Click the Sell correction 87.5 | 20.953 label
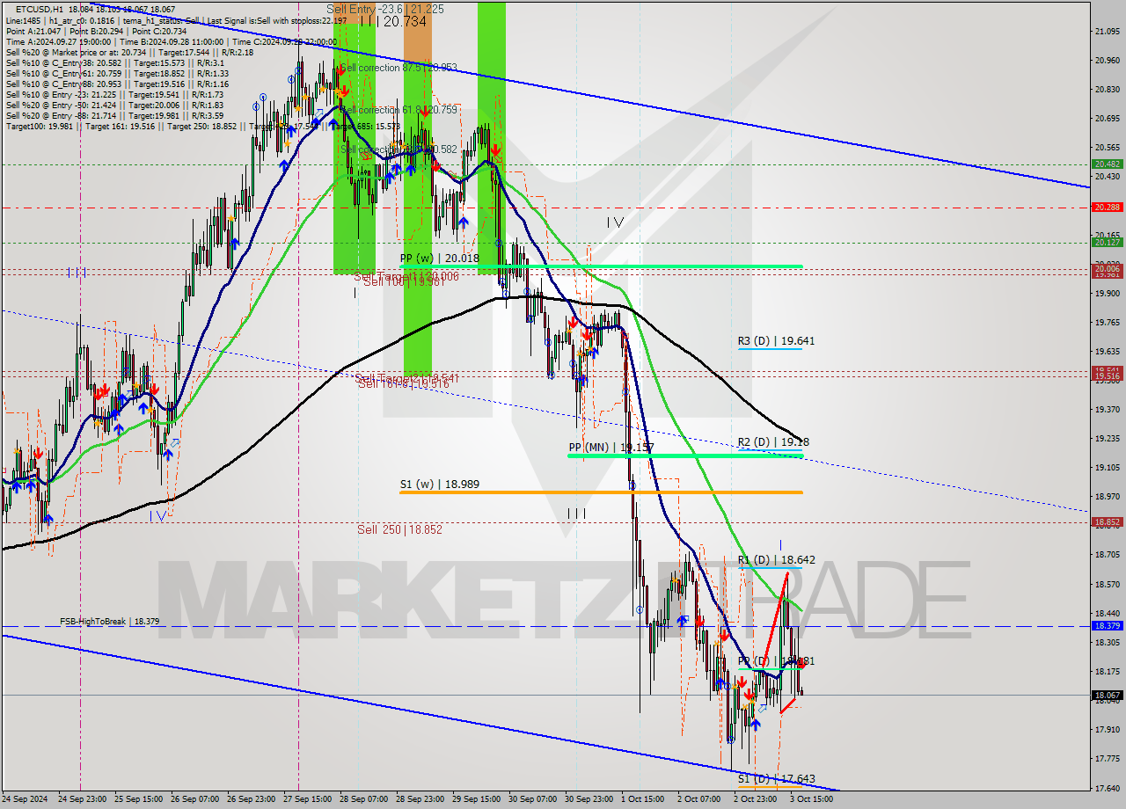Viewport: 1126px width, 809px height. [398, 67]
